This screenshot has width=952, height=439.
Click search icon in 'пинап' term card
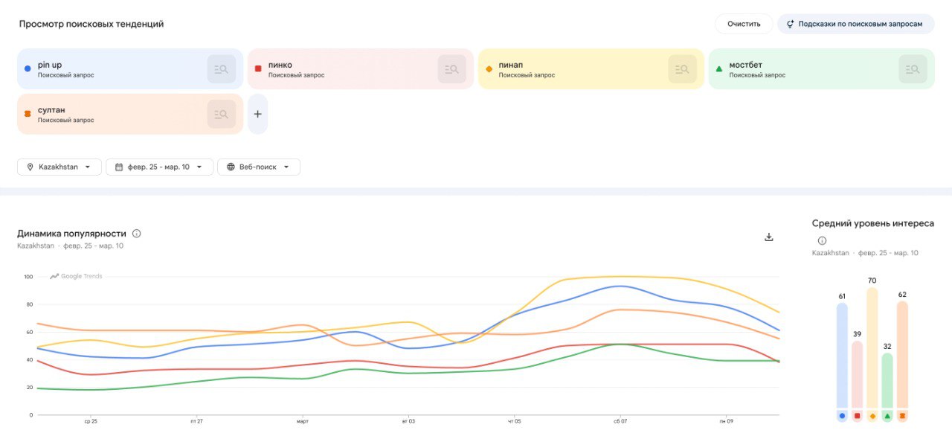click(682, 69)
